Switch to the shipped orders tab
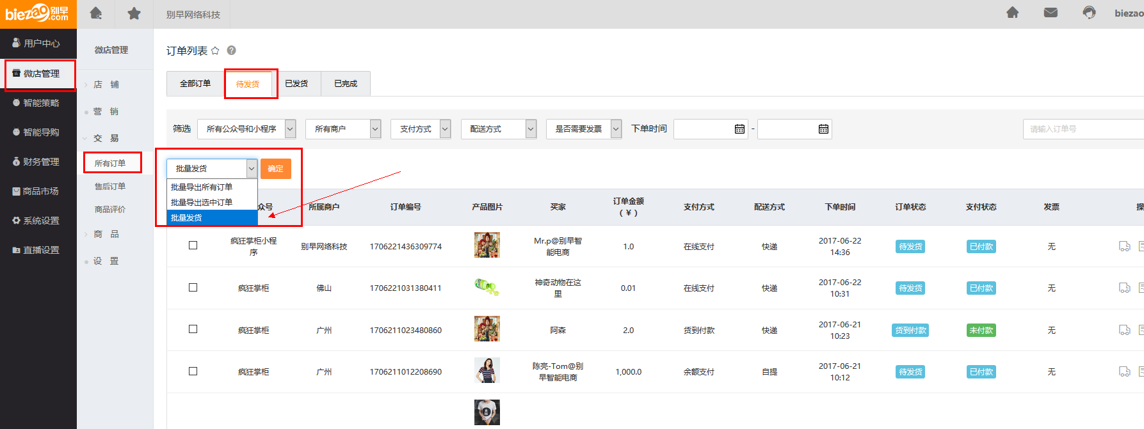 click(296, 84)
